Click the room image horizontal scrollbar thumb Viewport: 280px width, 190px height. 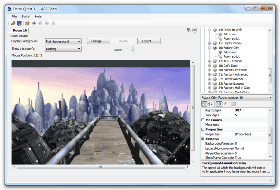pos(100,167)
